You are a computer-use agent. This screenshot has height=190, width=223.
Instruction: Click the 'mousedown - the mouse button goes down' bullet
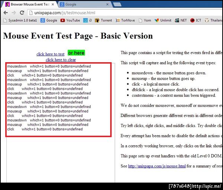point(169,73)
